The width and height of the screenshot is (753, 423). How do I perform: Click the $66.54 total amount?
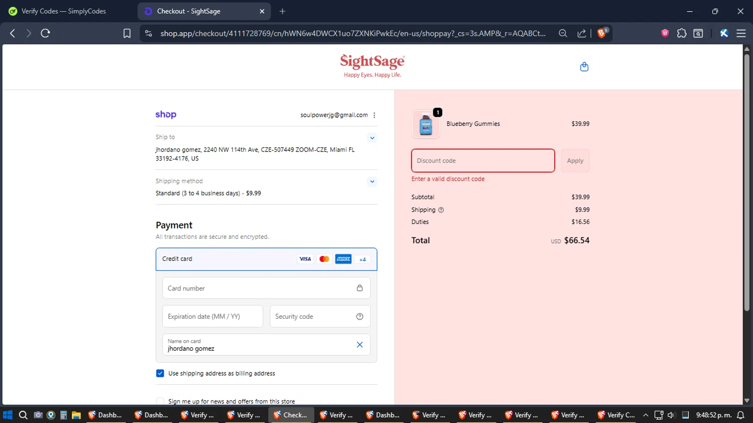(576, 240)
